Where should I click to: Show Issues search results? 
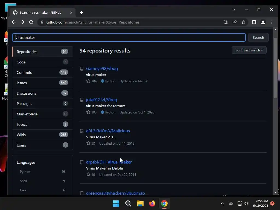point(42,83)
